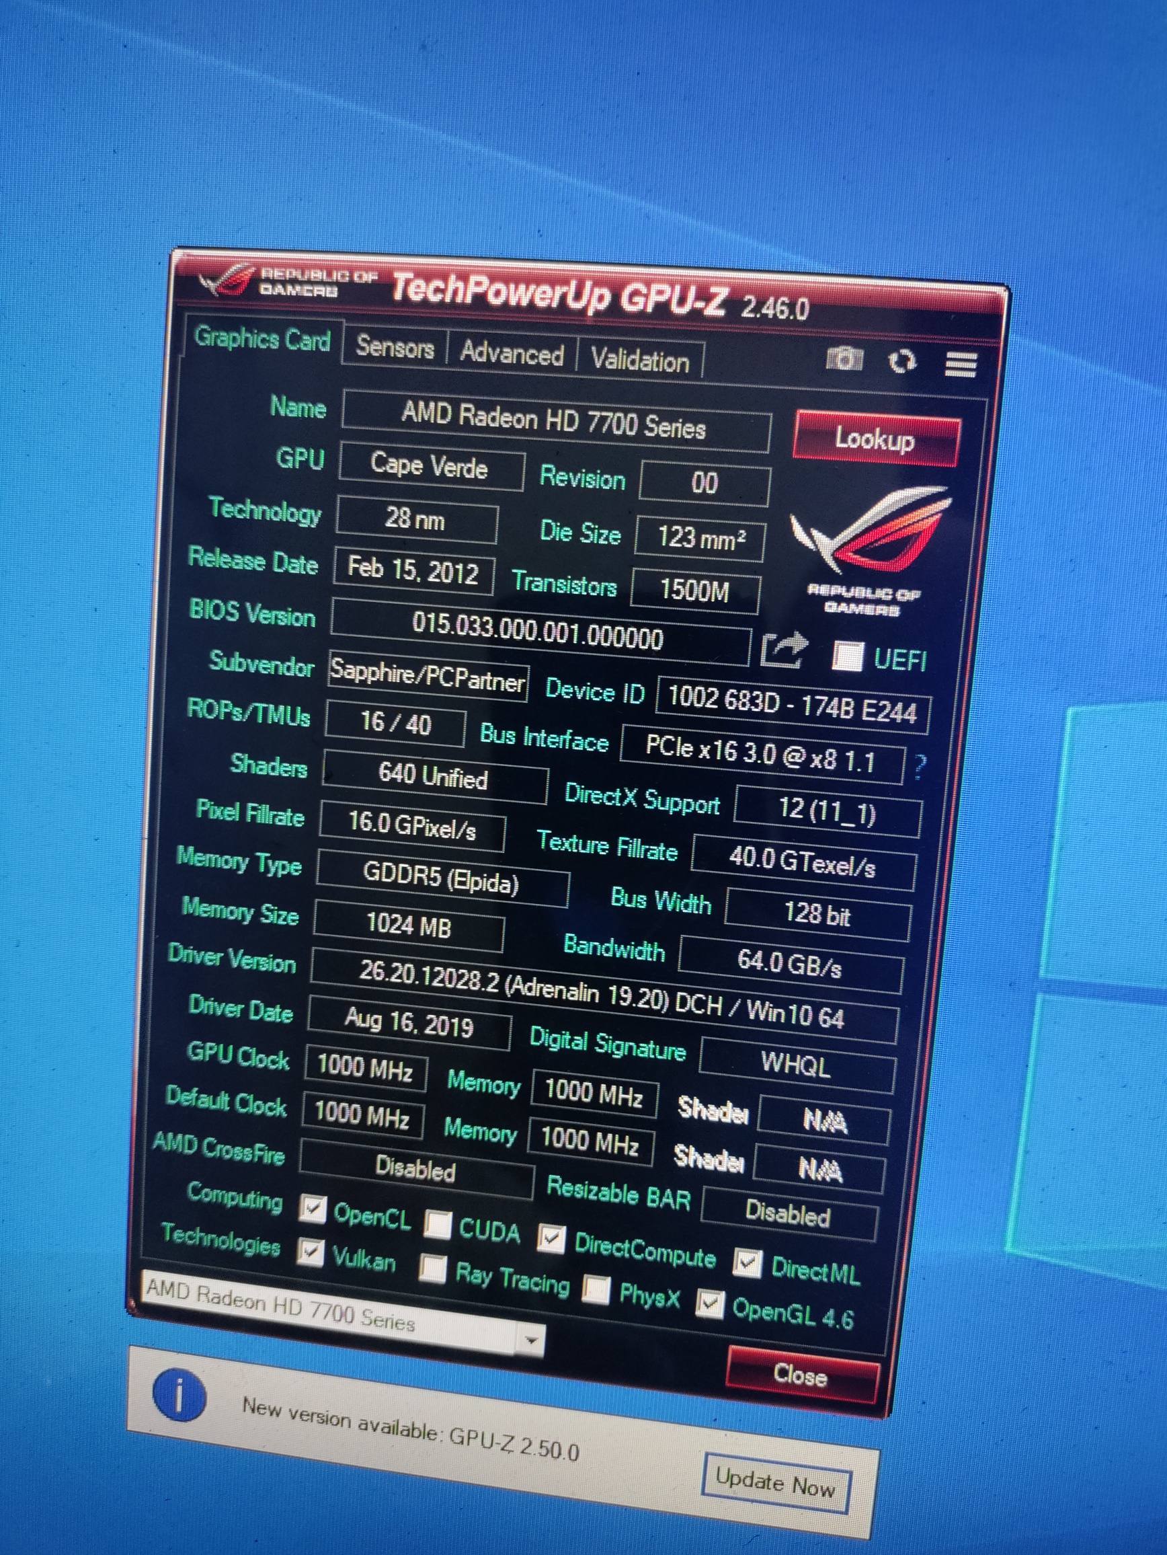Click the Revision value 00
This screenshot has width=1167, height=1555.
[705, 483]
